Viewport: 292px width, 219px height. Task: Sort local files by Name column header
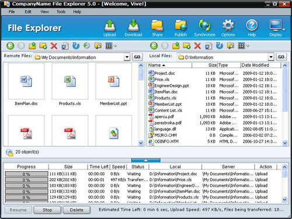click(169, 65)
